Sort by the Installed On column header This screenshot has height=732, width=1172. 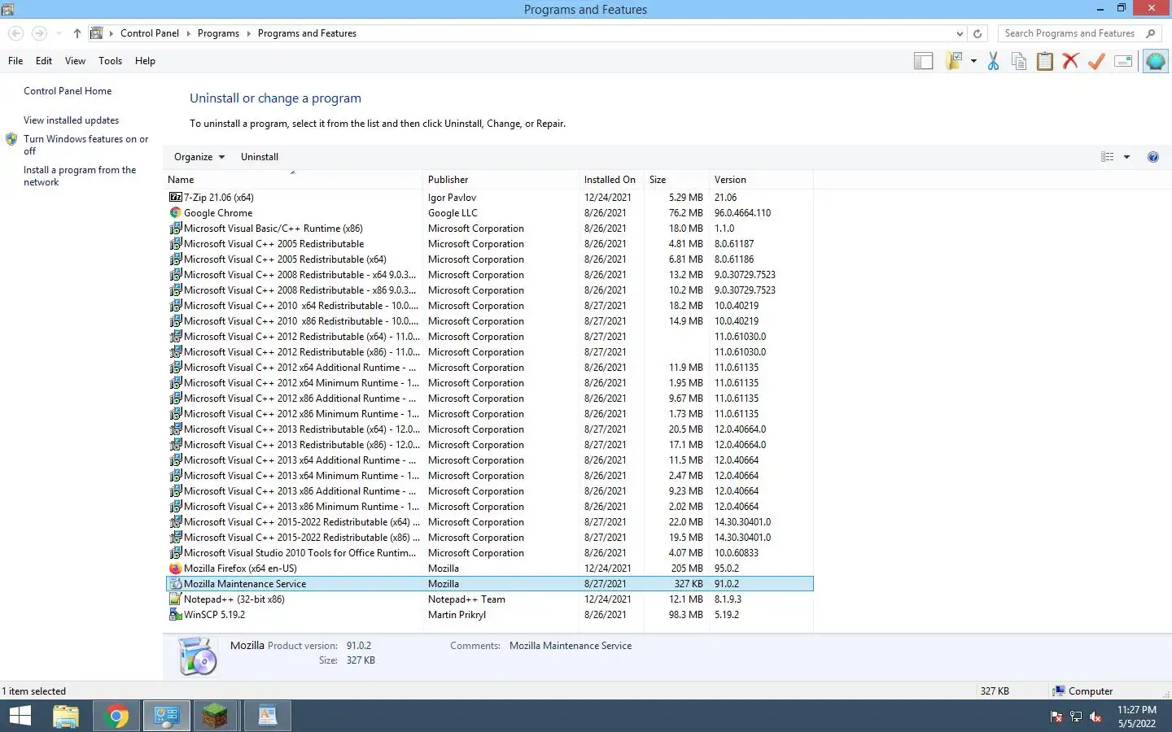611,180
